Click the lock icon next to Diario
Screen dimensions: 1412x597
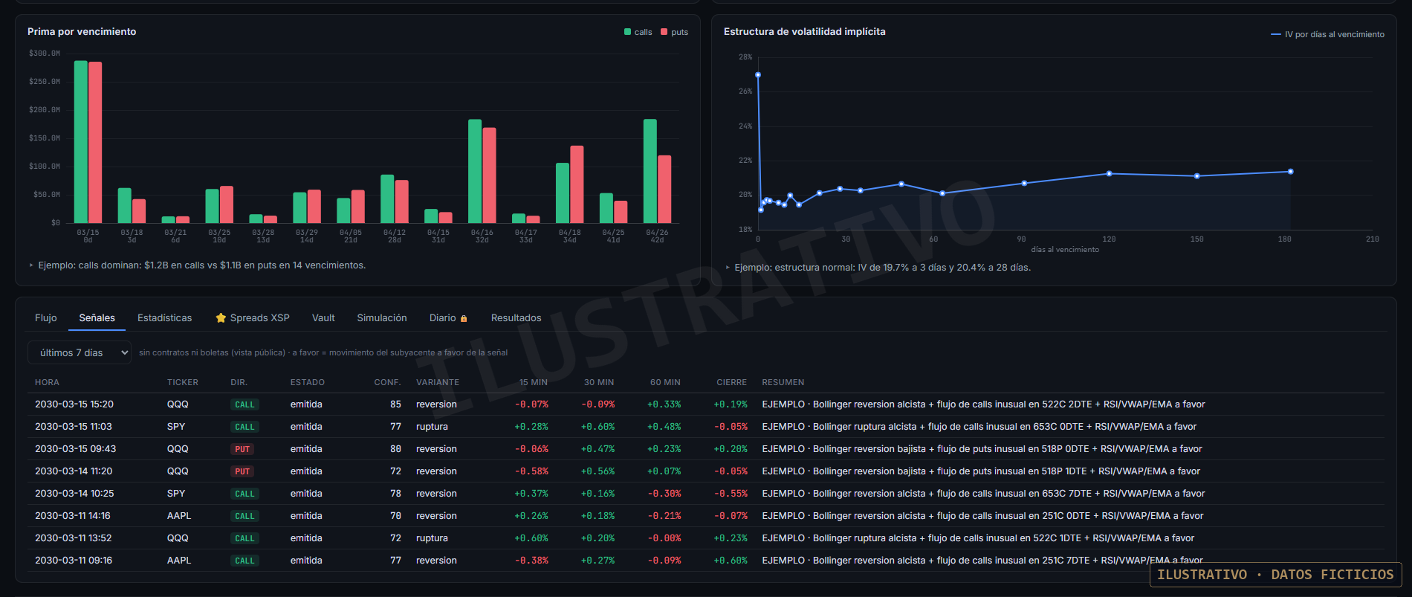[x=464, y=318]
